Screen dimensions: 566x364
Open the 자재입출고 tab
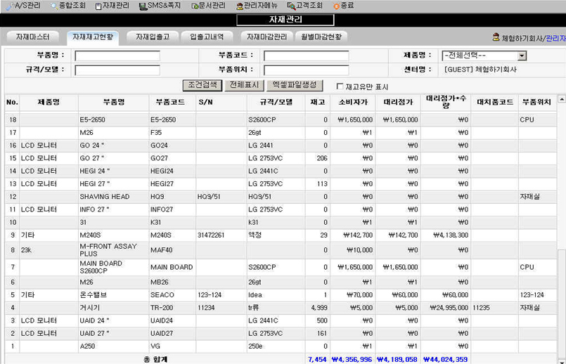[x=152, y=37]
